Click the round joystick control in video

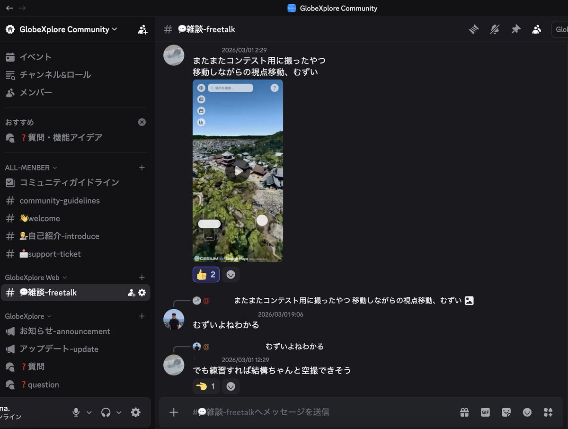coord(266,223)
